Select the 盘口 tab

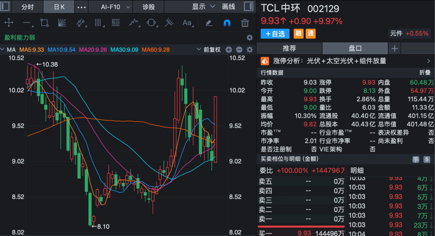(x=355, y=49)
